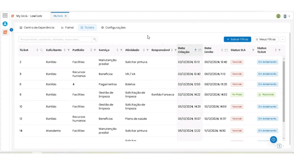Click the next page arrow

(283, 146)
